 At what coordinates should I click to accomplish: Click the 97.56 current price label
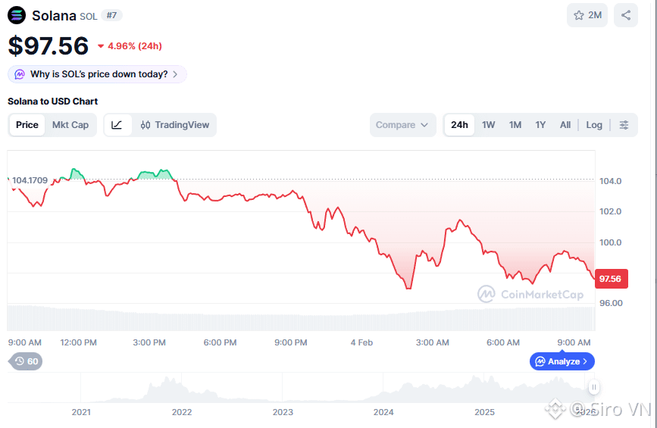coord(610,279)
